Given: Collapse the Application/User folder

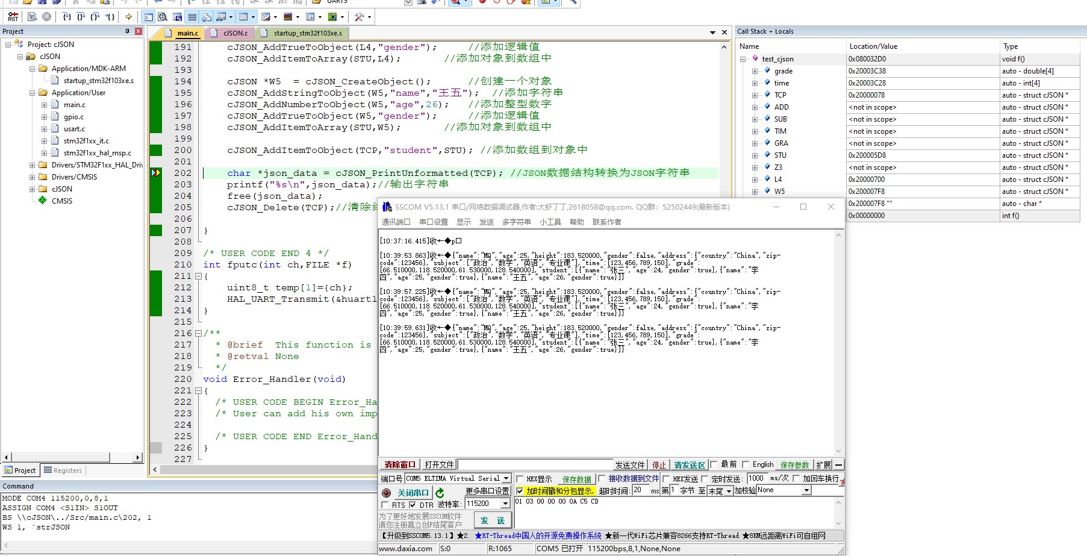Looking at the screenshot, I should (x=33, y=93).
